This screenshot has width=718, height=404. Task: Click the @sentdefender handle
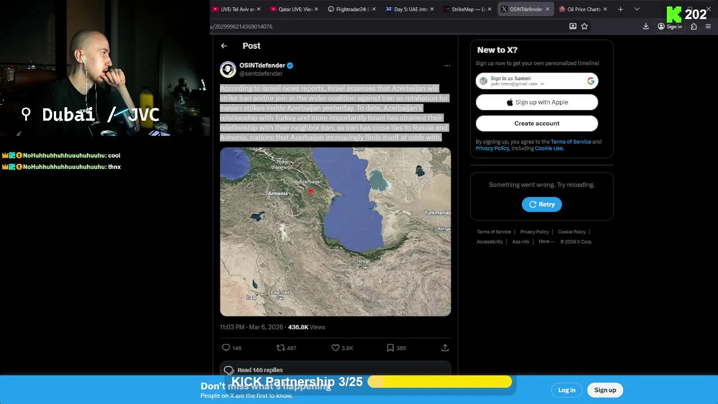coord(261,74)
